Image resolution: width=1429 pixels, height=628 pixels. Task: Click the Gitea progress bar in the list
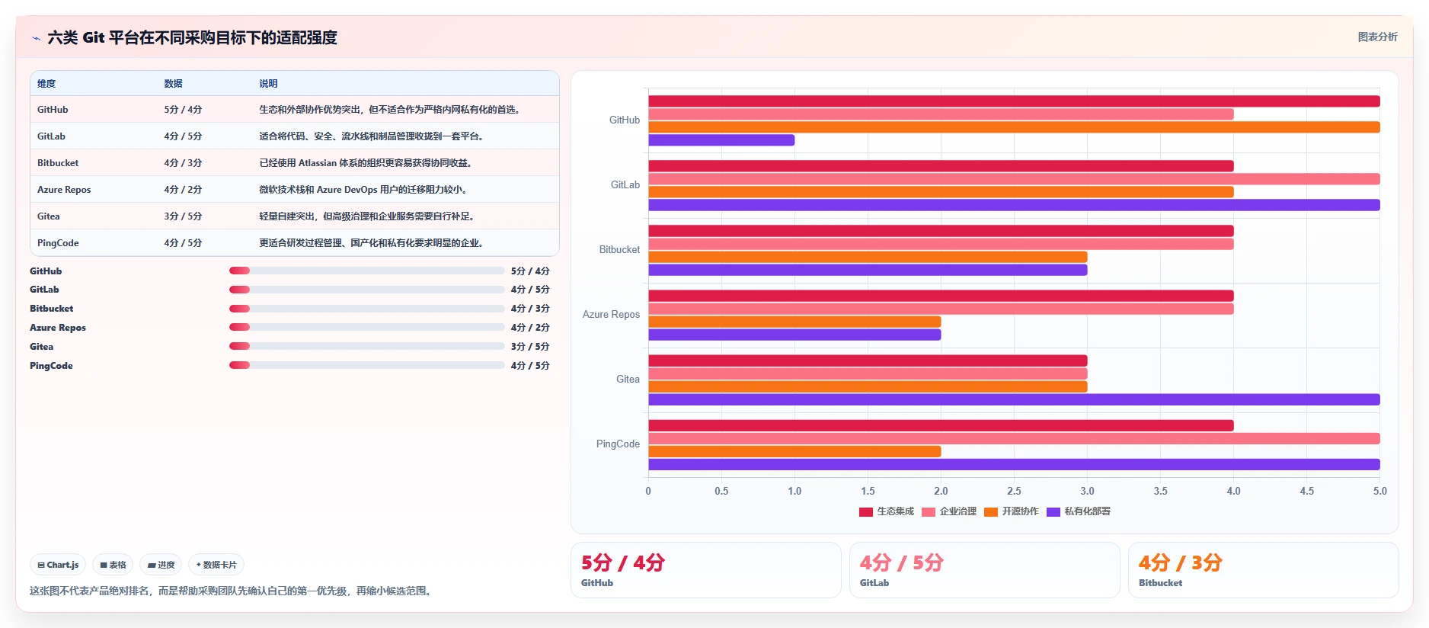(x=367, y=346)
